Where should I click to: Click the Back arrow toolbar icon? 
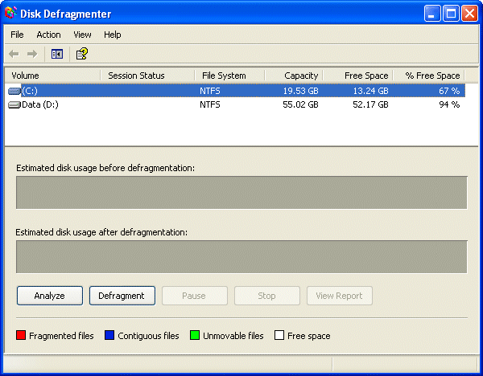pos(14,54)
